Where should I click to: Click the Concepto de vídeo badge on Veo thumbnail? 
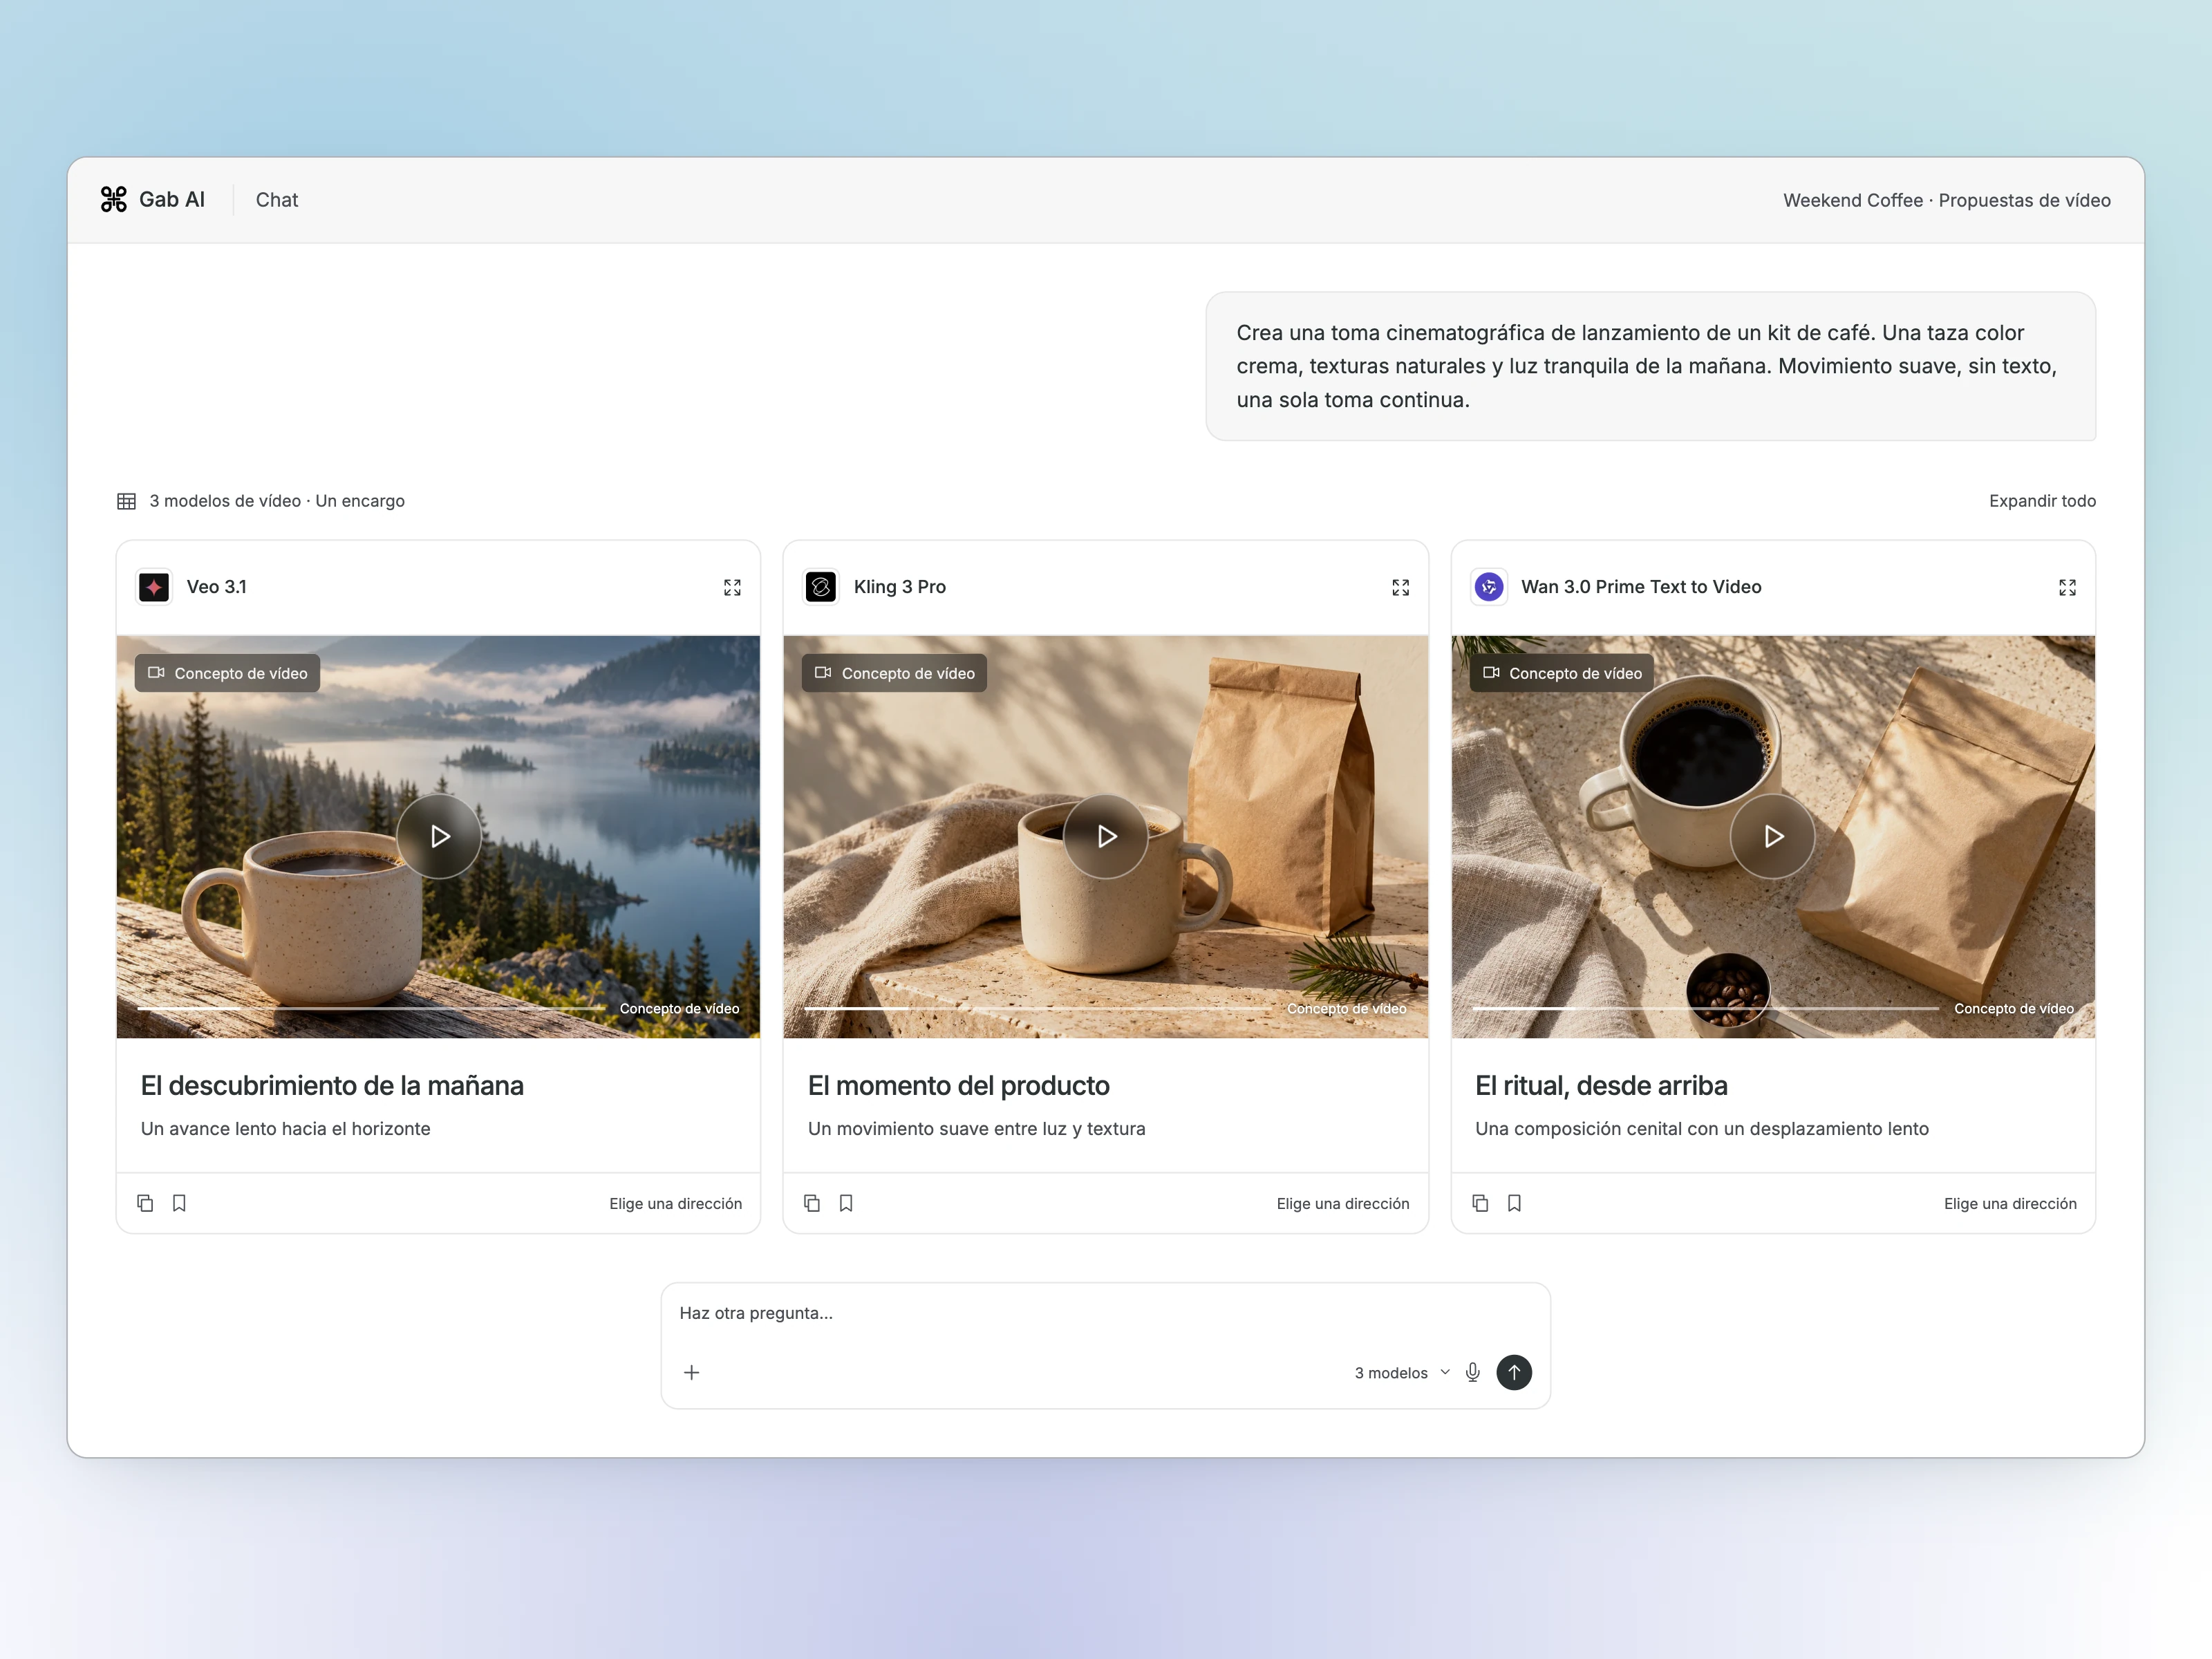pyautogui.click(x=228, y=673)
